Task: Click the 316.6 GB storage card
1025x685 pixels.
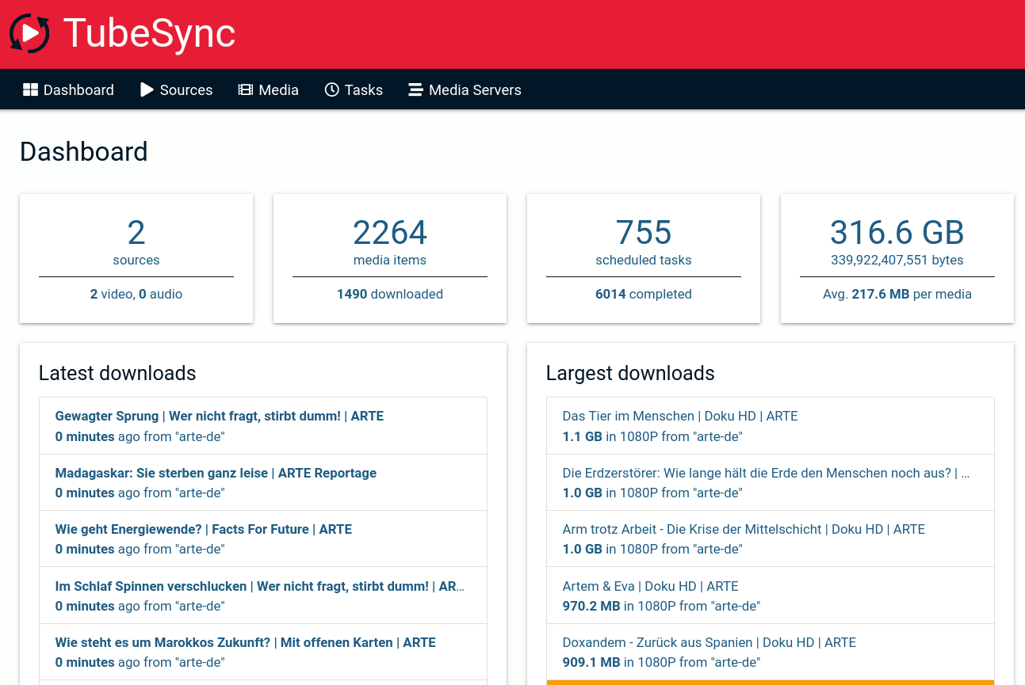Action: [897, 259]
